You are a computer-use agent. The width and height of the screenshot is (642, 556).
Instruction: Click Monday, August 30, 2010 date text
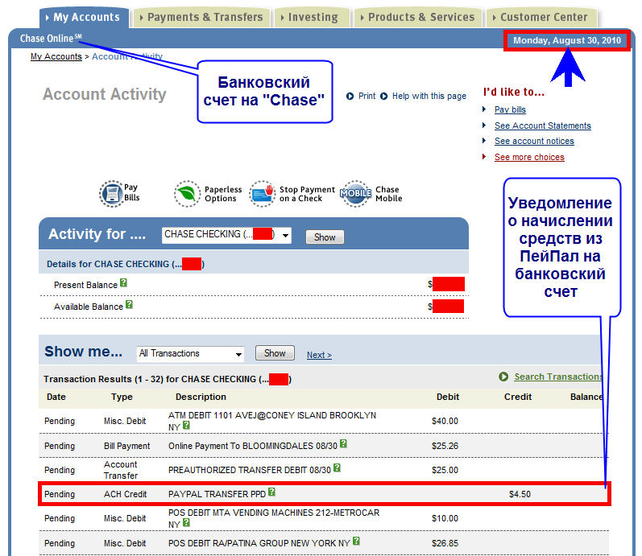click(x=567, y=40)
